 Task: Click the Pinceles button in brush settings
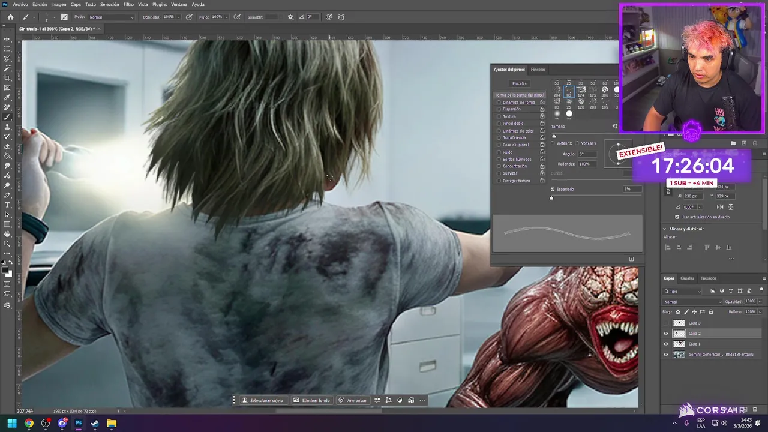click(x=520, y=84)
